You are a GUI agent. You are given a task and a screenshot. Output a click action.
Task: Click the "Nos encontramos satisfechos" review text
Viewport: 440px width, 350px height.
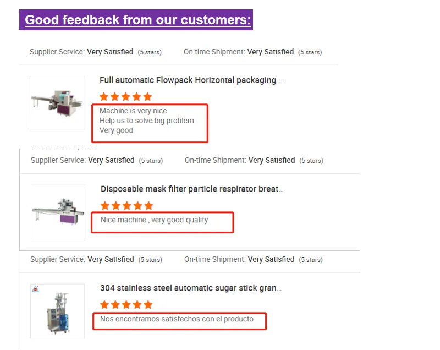point(177,319)
